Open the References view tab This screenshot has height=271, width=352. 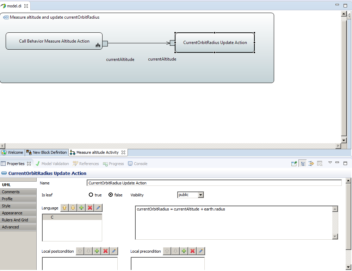tap(86, 164)
